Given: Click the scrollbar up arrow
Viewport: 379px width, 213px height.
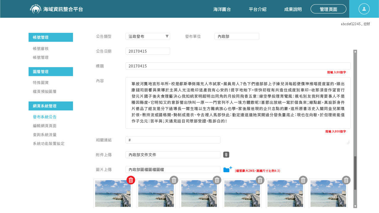Looking at the screenshot, I should coord(355,51).
